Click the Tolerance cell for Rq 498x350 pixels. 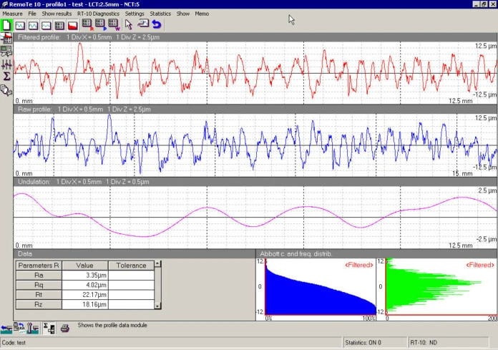pyautogui.click(x=131, y=285)
